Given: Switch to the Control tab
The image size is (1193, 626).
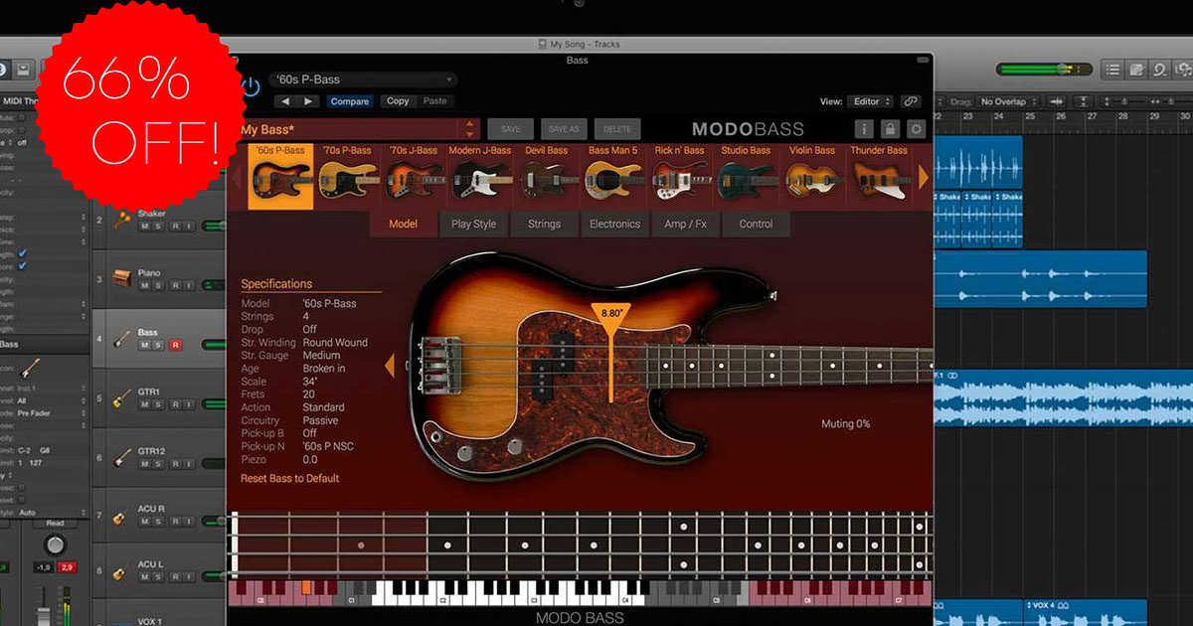Looking at the screenshot, I should pos(756,224).
